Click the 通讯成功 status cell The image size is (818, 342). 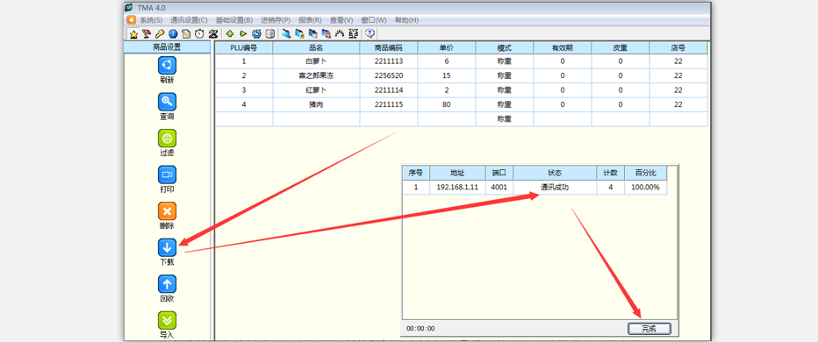(x=555, y=187)
